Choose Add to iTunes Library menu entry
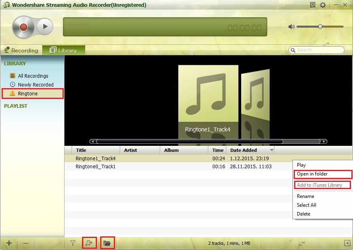353x250 pixels. tap(322, 185)
